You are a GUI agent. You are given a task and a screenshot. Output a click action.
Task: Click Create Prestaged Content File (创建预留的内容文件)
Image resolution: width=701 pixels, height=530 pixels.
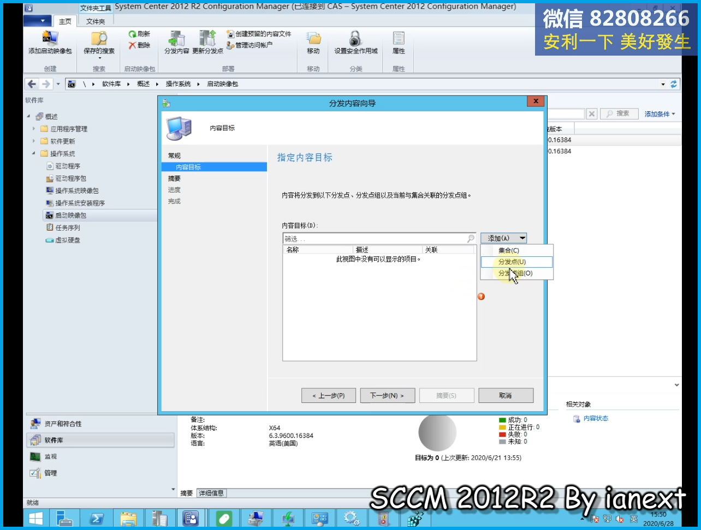[x=259, y=34]
